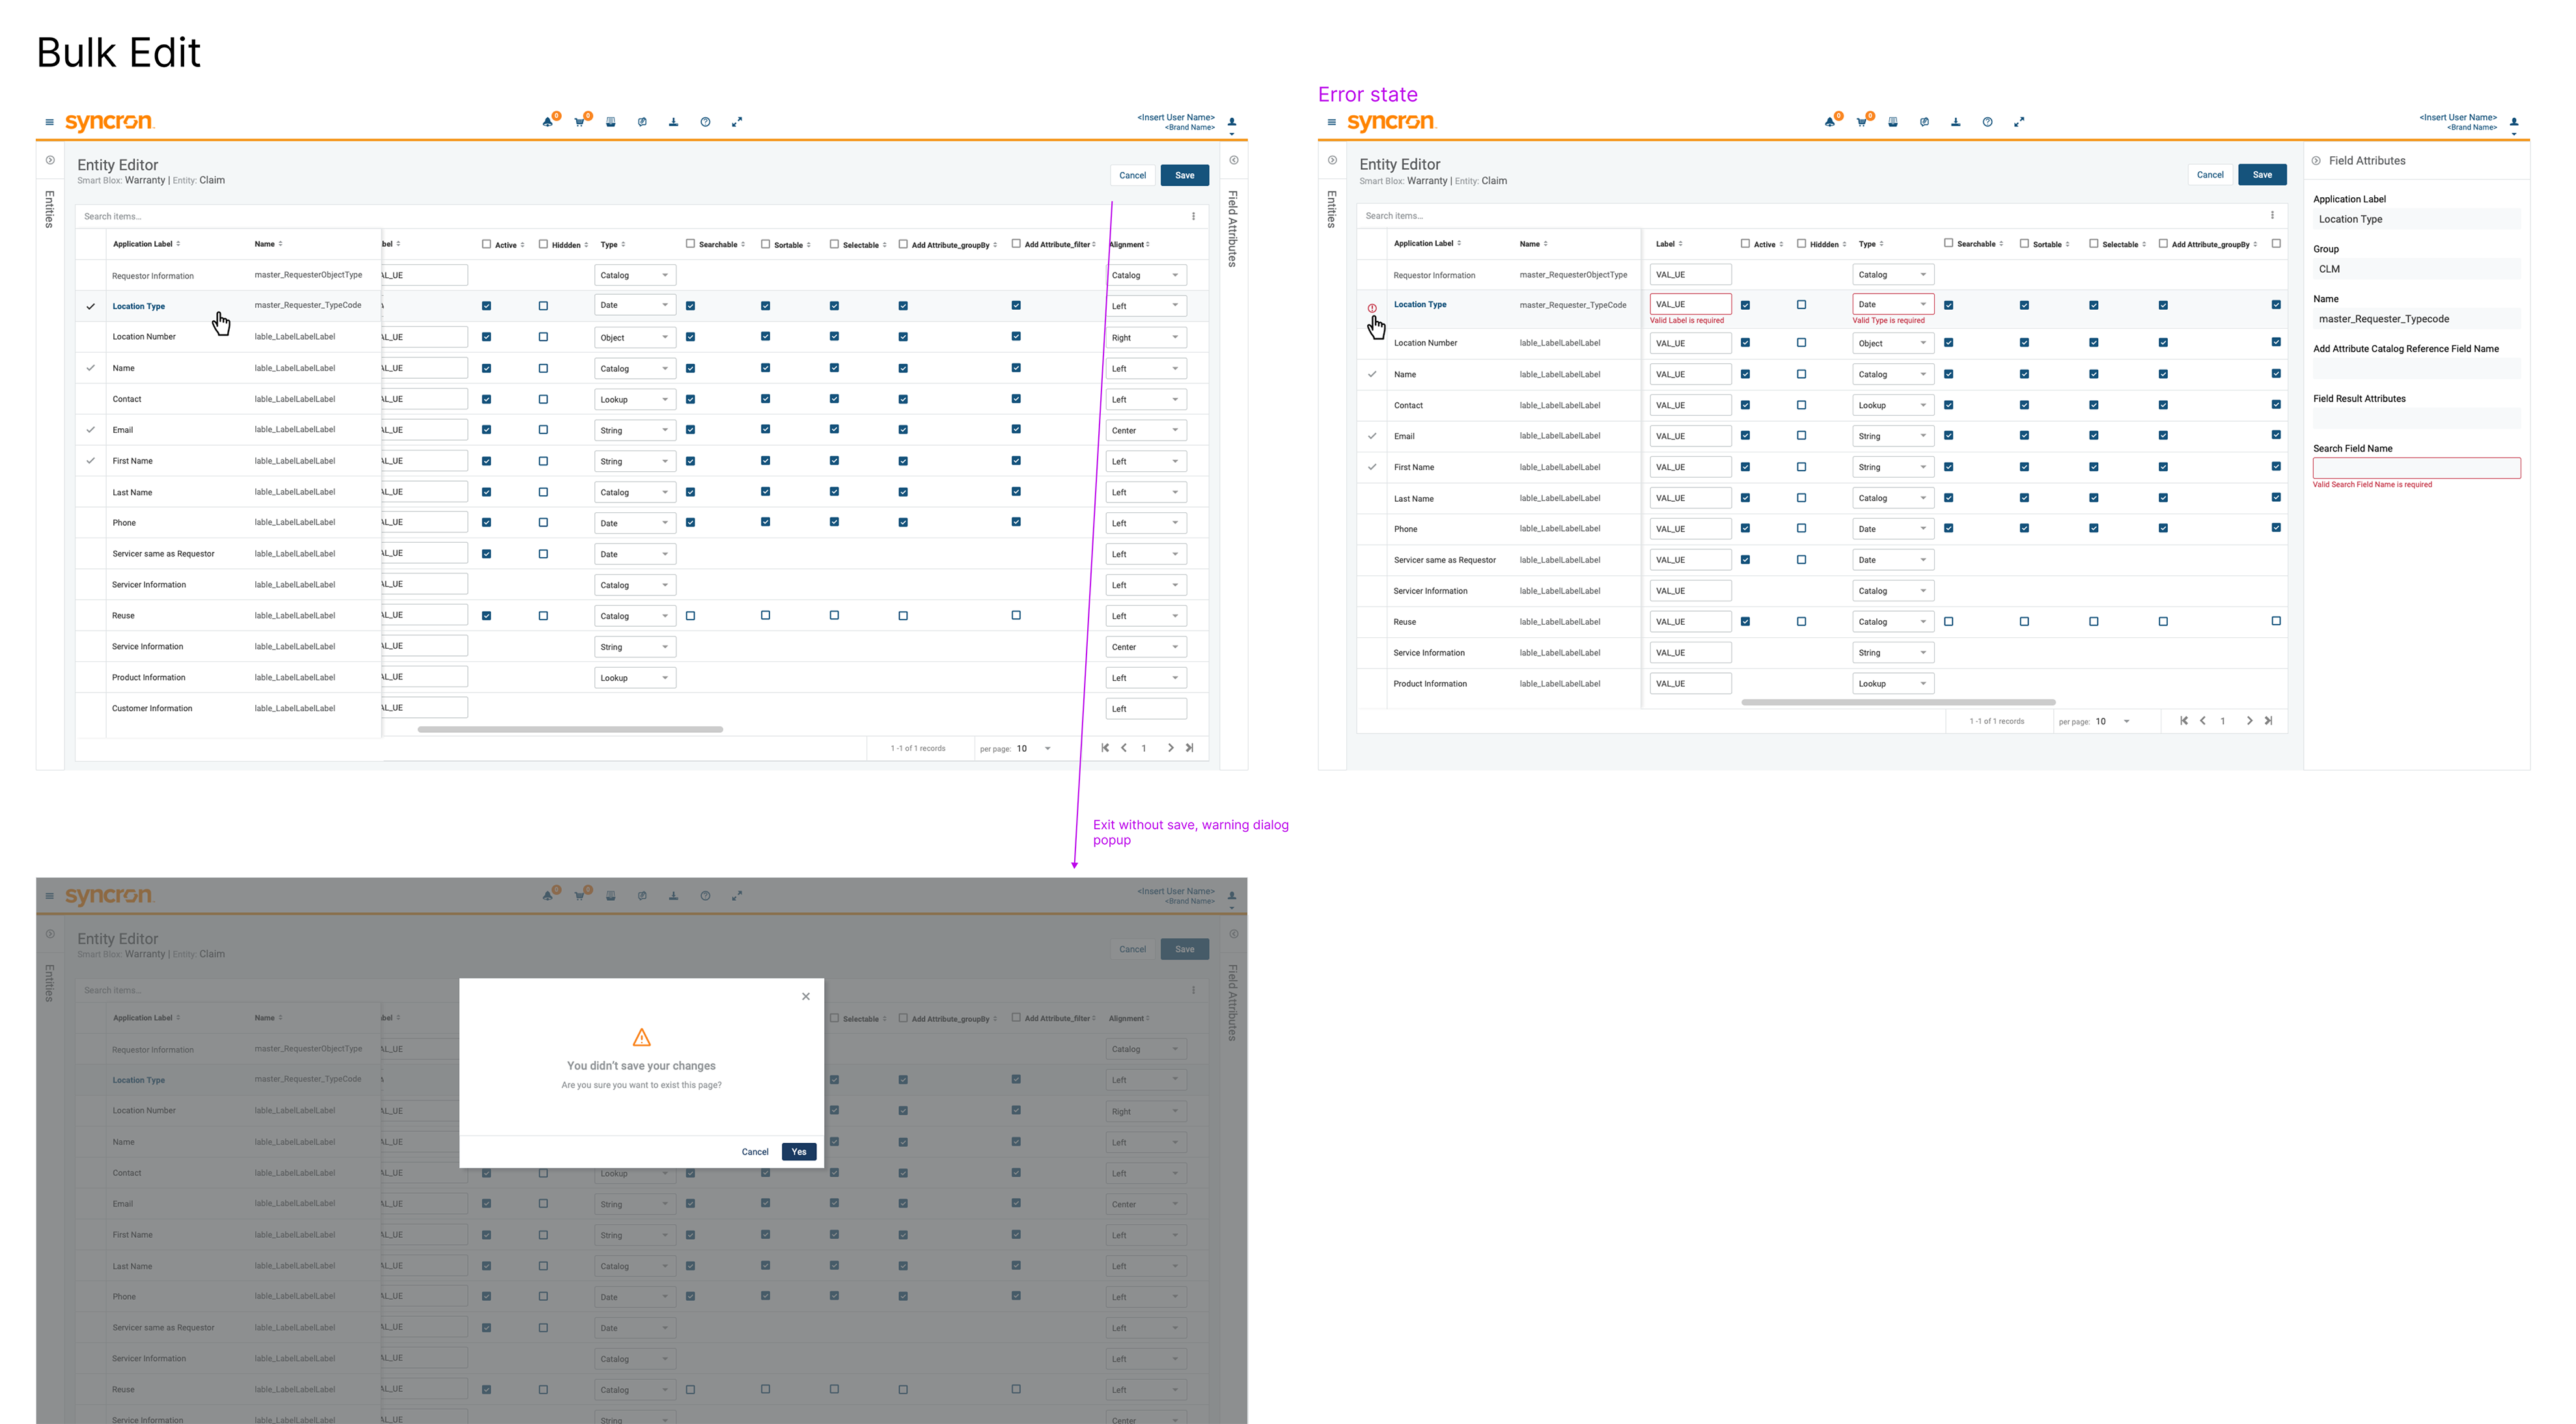
Task: Click Save in Error state Entity Editor
Action: coord(2262,175)
